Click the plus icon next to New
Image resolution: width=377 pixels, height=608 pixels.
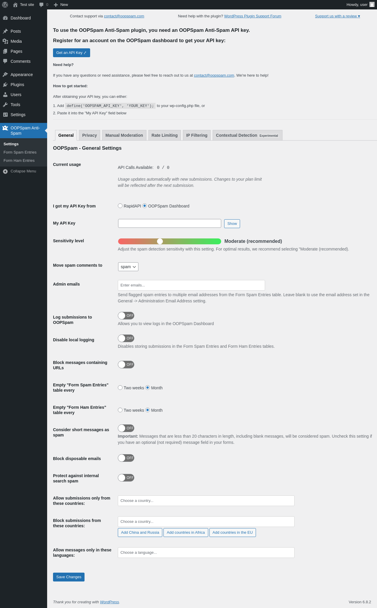pos(56,5)
